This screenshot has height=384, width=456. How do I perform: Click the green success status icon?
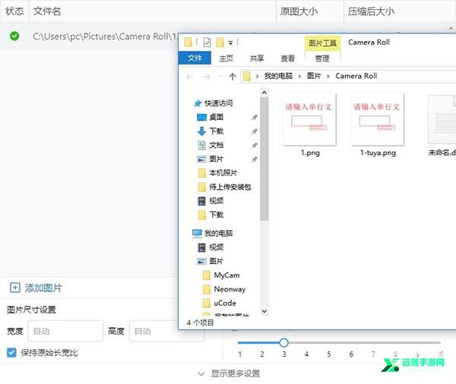(x=14, y=36)
